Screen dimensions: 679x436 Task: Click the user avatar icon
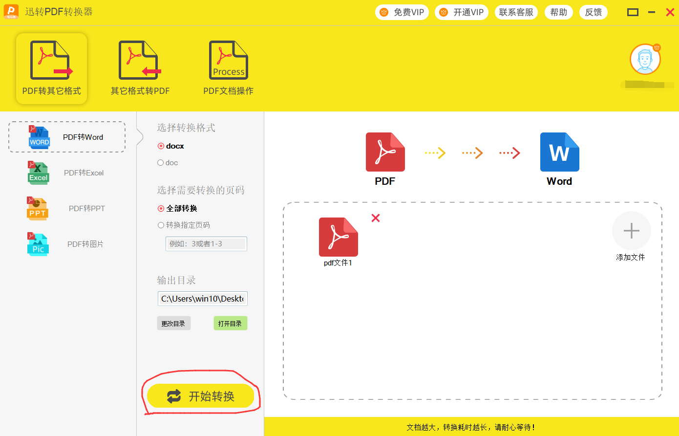(645, 60)
